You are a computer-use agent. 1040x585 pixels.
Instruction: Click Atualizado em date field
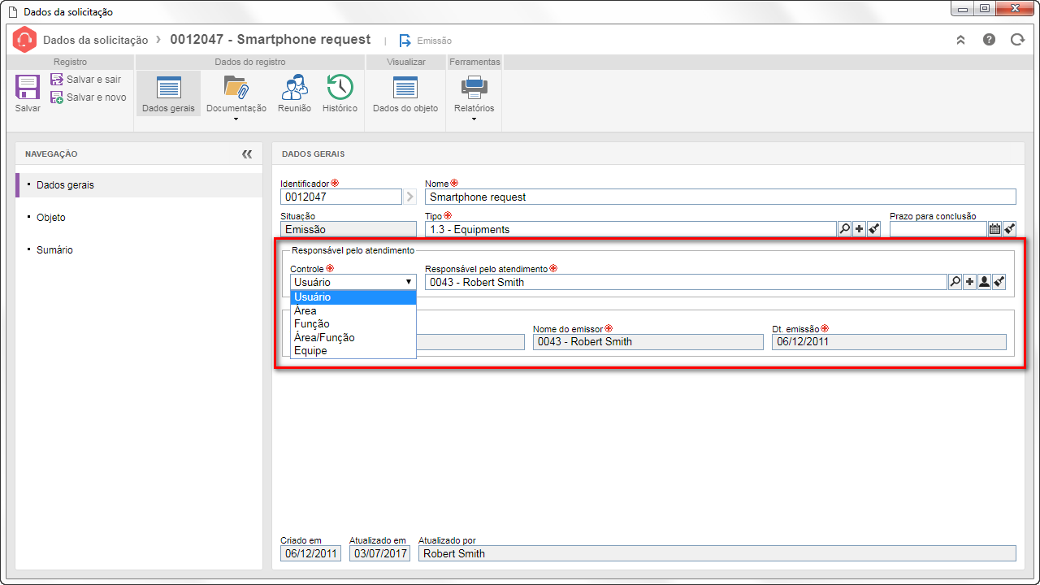click(x=379, y=553)
